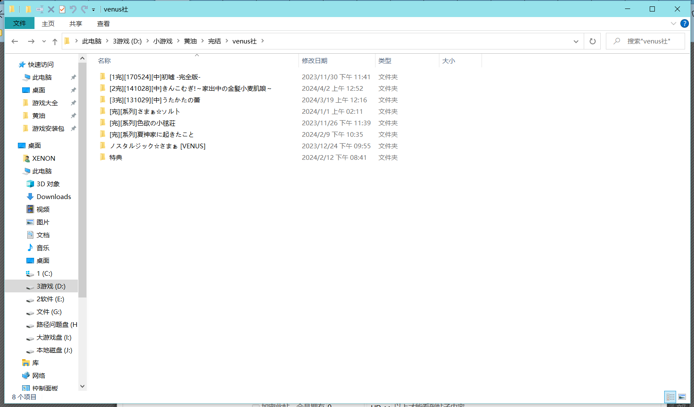The height and width of the screenshot is (407, 694).
Task: Click the new folder icon left of rename icon
Action: coord(29,9)
